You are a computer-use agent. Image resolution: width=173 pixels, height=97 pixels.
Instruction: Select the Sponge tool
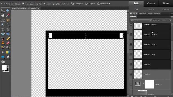[x=3, y=62]
